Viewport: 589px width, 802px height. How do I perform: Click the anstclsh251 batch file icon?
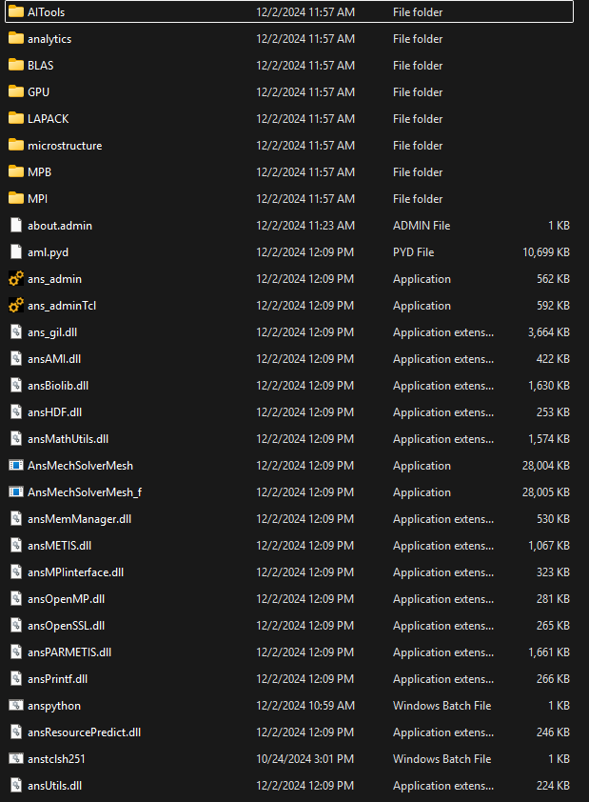pos(16,758)
